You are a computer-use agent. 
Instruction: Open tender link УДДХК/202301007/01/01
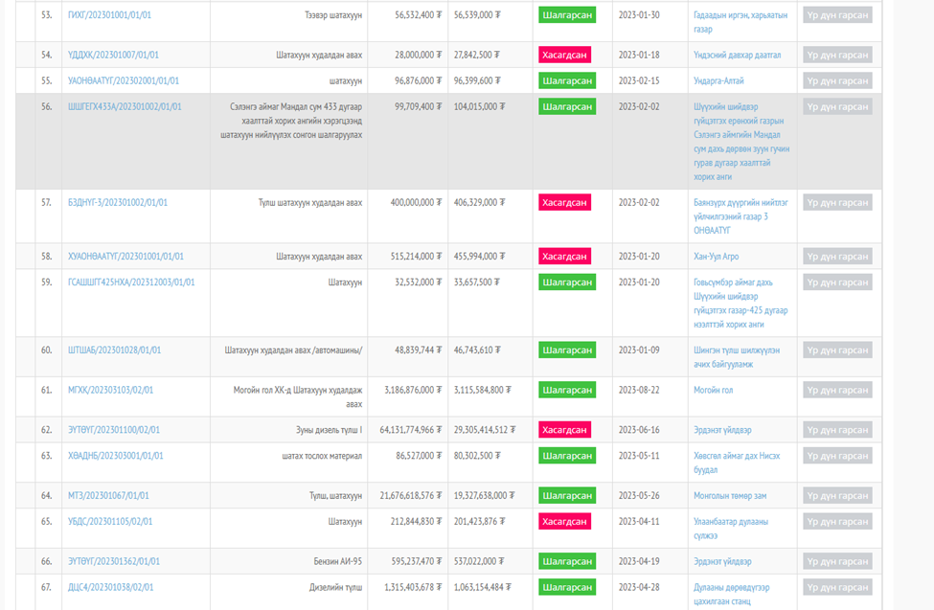[x=113, y=55]
